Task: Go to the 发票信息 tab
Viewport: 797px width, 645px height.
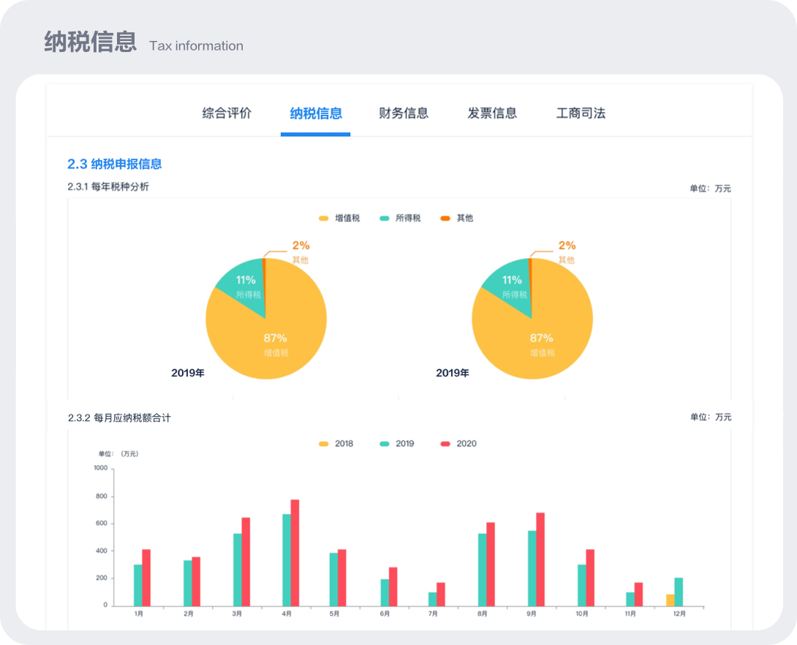Action: pos(492,113)
